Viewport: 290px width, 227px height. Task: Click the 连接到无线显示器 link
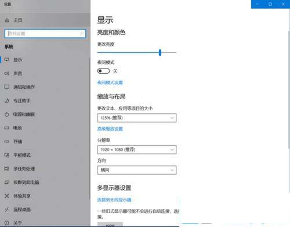(x=114, y=200)
